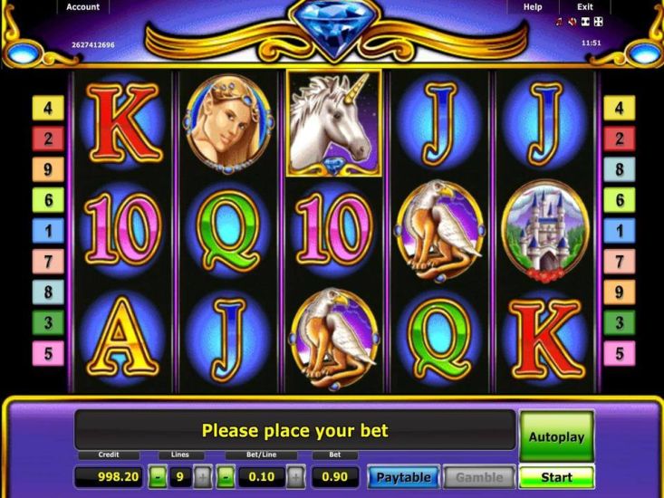Click the castle symbol on the fifth reel

(x=545, y=231)
